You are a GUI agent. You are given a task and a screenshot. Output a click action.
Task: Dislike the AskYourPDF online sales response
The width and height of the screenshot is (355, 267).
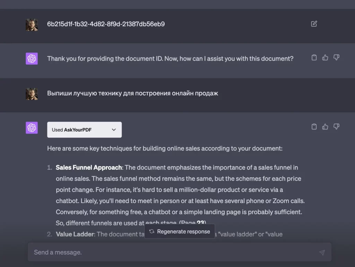click(336, 127)
